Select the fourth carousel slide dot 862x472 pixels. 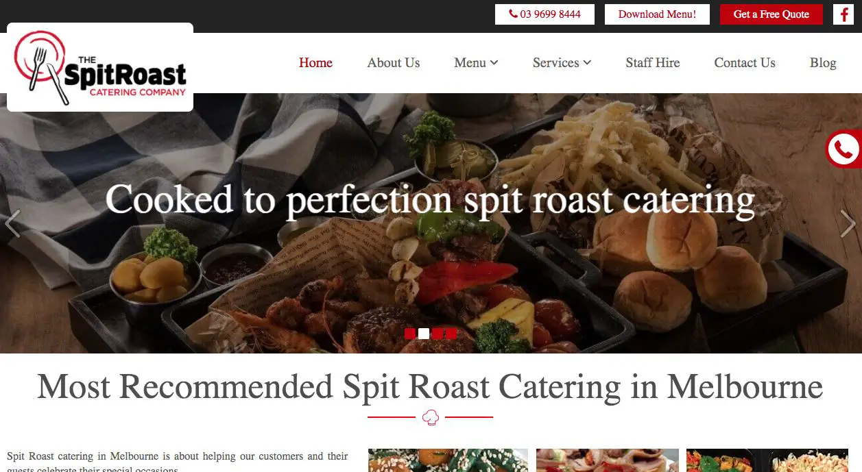pyautogui.click(x=451, y=334)
